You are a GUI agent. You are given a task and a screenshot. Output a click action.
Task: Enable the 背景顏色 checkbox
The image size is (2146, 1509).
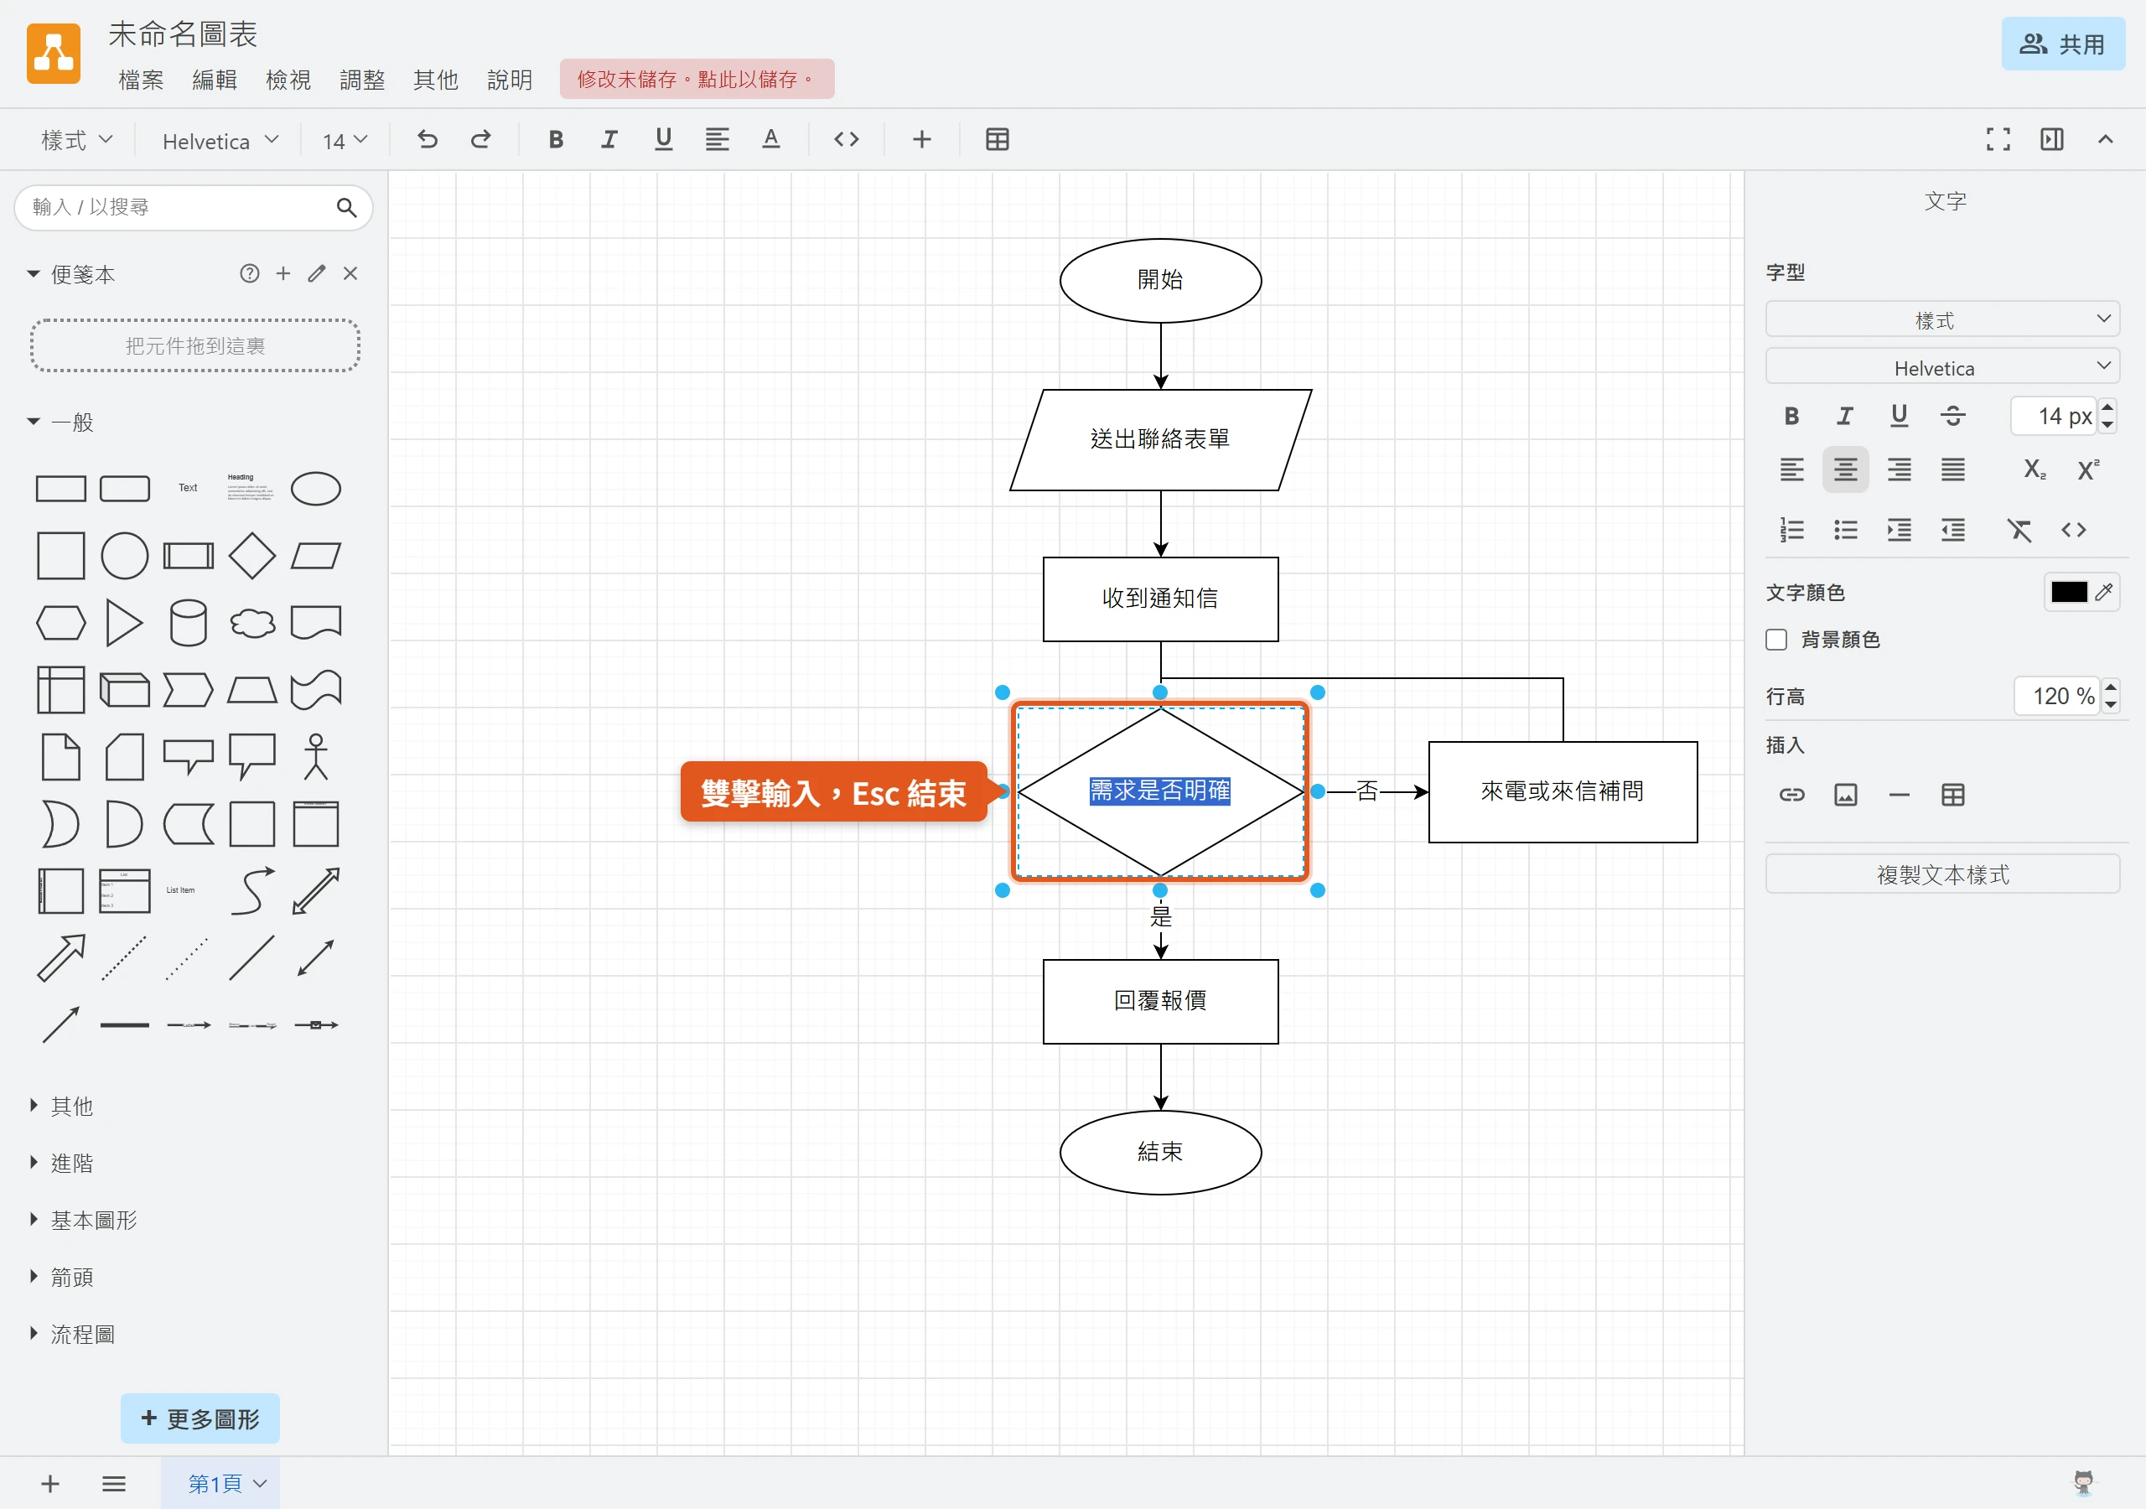pos(1775,640)
